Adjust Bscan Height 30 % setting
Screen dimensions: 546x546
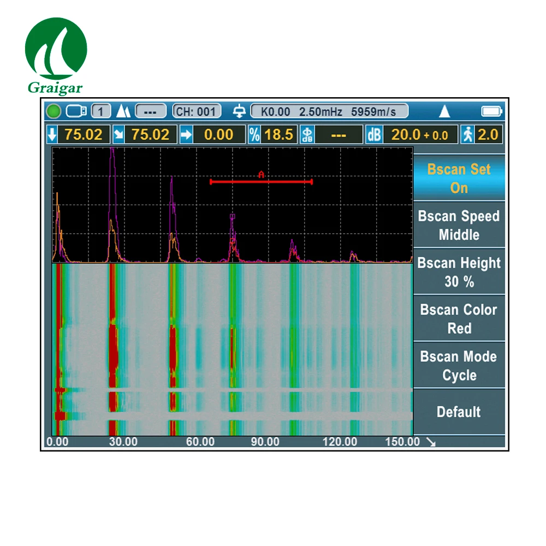coord(459,272)
